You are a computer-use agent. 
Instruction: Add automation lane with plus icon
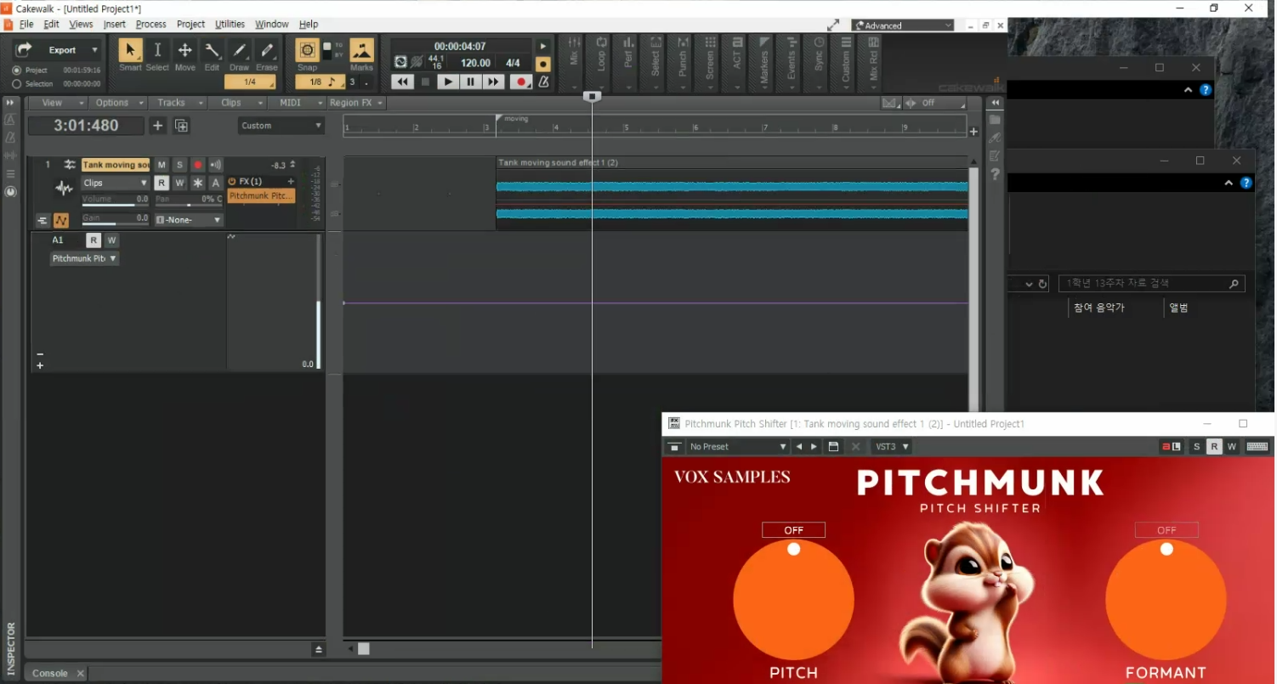[x=40, y=366]
